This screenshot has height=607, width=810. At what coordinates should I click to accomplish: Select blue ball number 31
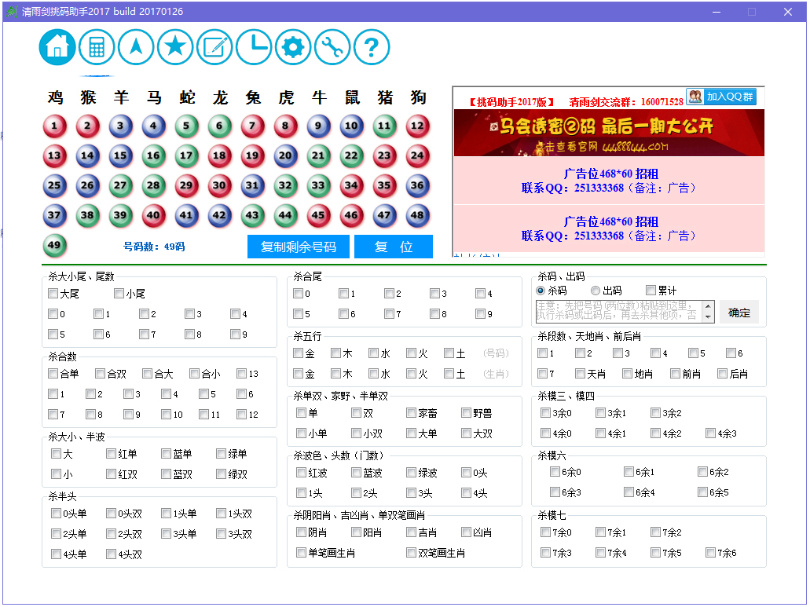coord(252,186)
